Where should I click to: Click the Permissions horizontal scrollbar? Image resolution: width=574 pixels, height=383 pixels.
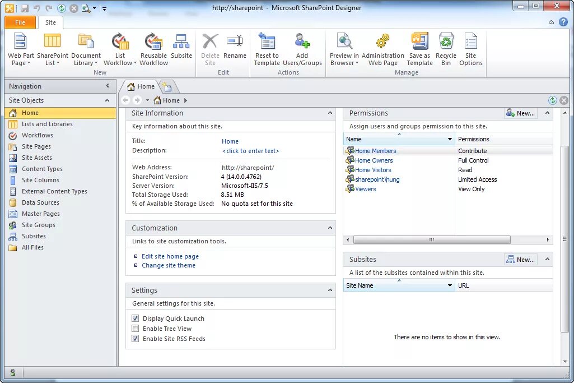432,239
